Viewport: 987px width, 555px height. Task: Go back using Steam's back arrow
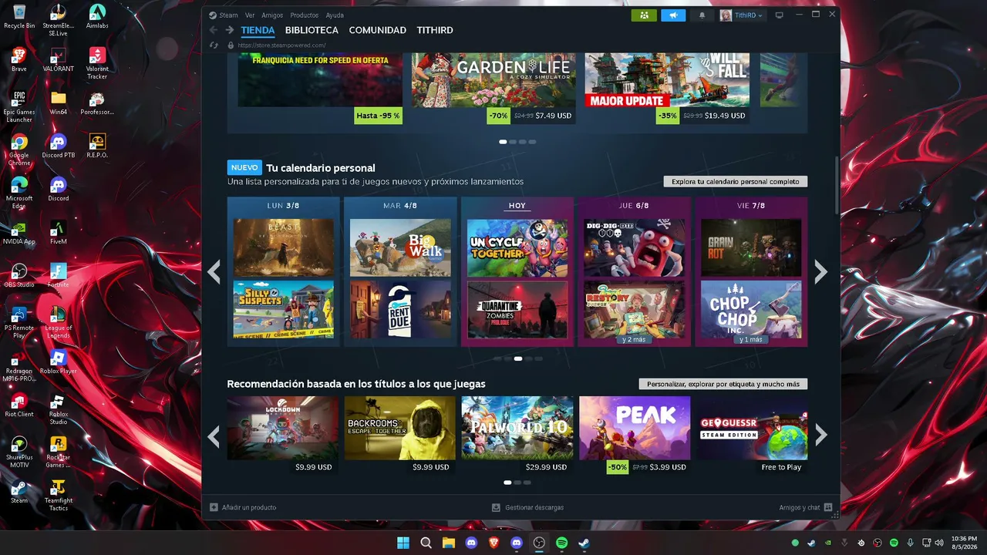coord(214,30)
